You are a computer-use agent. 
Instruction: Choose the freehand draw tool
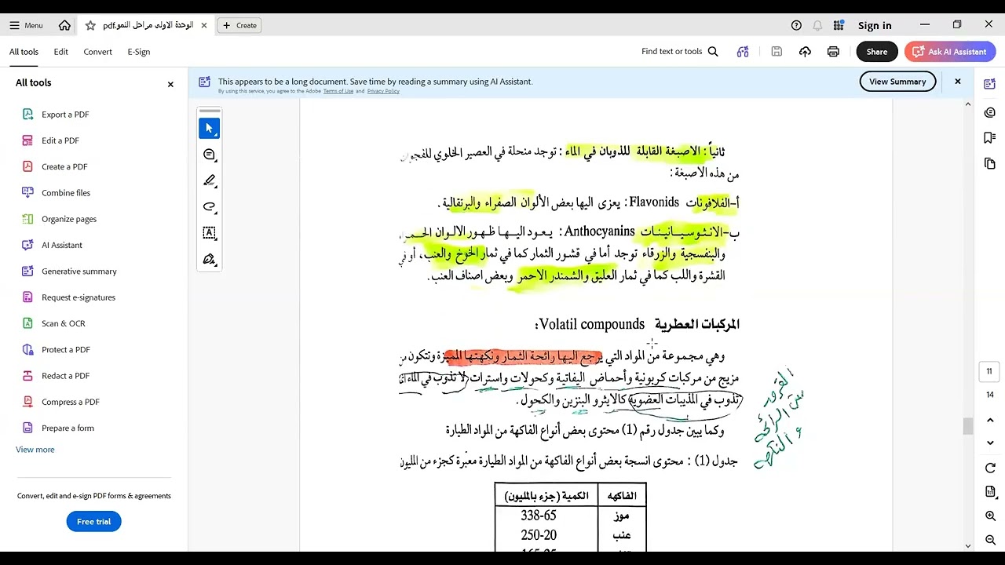click(x=209, y=207)
